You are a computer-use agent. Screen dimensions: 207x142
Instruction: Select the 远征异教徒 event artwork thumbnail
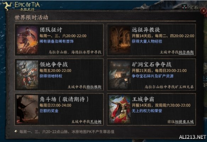(x=119, y=40)
